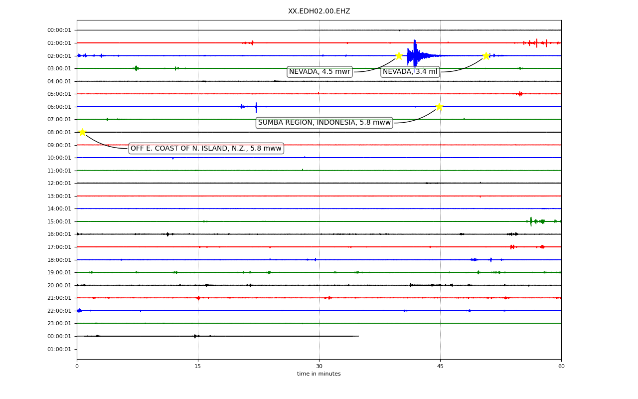638x399 pixels.
Task: Select the NEVADA, 4.5 mwr annotation box
Action: tap(319, 72)
